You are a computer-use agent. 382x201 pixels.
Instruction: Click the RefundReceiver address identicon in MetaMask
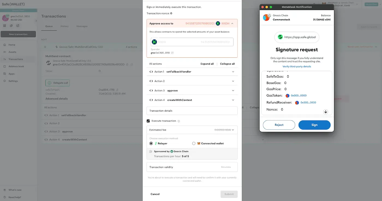[297, 103]
